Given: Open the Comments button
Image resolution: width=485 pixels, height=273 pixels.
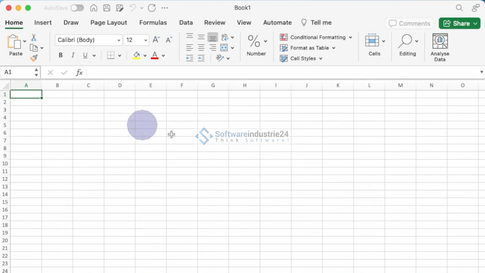Looking at the screenshot, I should click(x=409, y=24).
